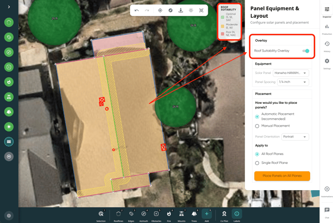Open the Co Pilot assistant
The image size is (333, 223).
coord(224,216)
